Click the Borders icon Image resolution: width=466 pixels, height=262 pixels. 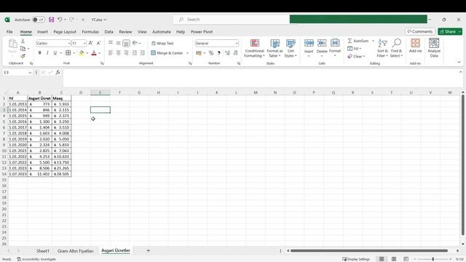point(68,53)
